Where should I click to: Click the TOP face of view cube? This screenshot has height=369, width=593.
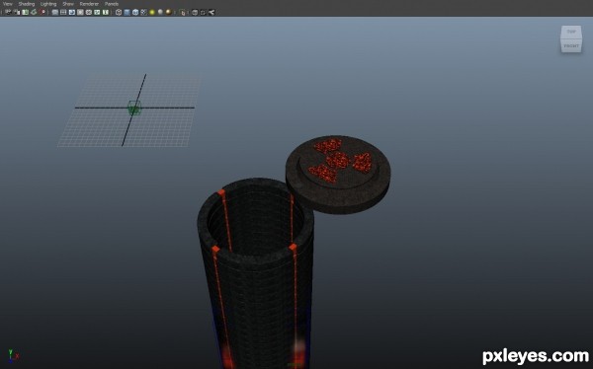click(x=571, y=32)
